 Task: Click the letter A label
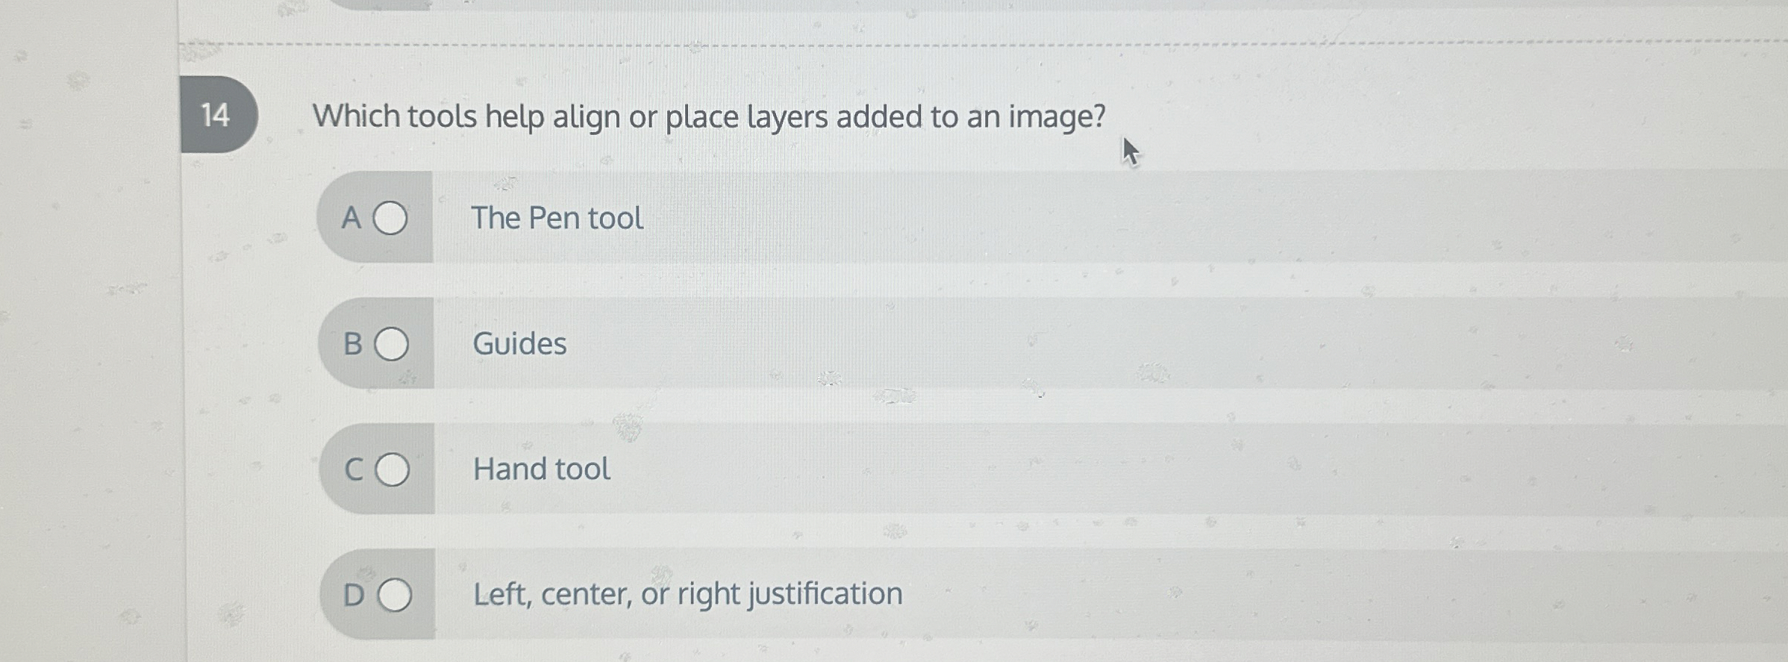tap(351, 217)
